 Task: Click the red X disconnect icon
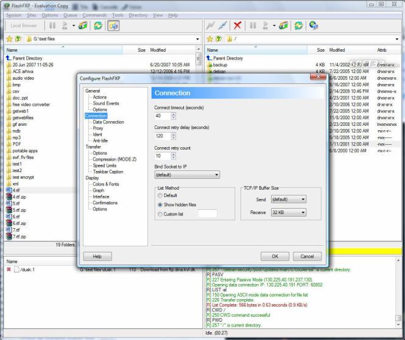[x=238, y=26]
